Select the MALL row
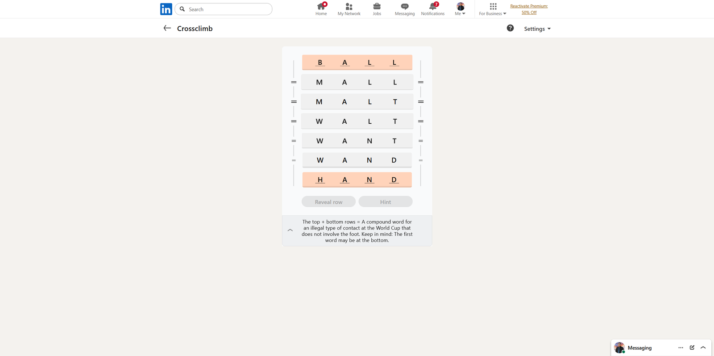Image resolution: width=714 pixels, height=356 pixels. (x=357, y=82)
